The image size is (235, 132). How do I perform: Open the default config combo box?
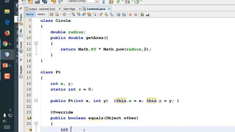click(x=83, y=1)
